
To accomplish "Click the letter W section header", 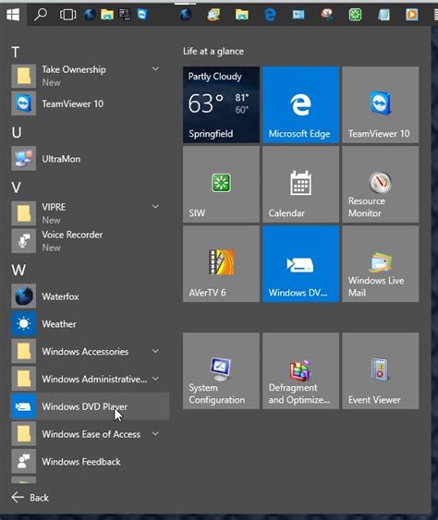I will coord(18,270).
